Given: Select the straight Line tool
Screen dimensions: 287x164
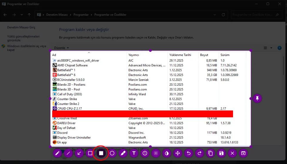Looking at the screenshot, I should pos(68,153).
